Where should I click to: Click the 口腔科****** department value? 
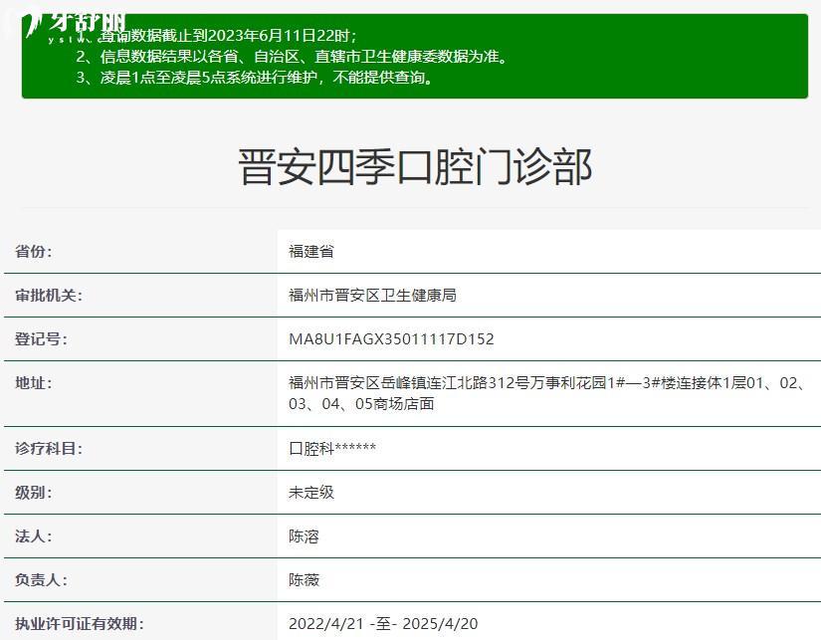332,449
